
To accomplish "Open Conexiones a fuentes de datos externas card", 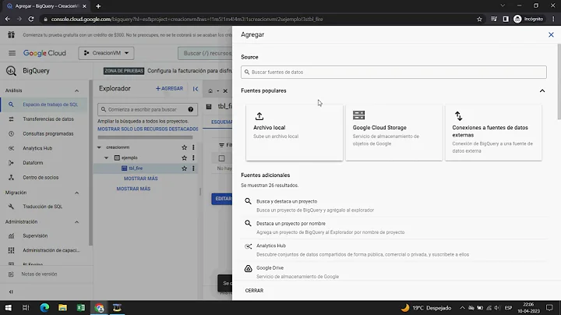I will (x=493, y=133).
